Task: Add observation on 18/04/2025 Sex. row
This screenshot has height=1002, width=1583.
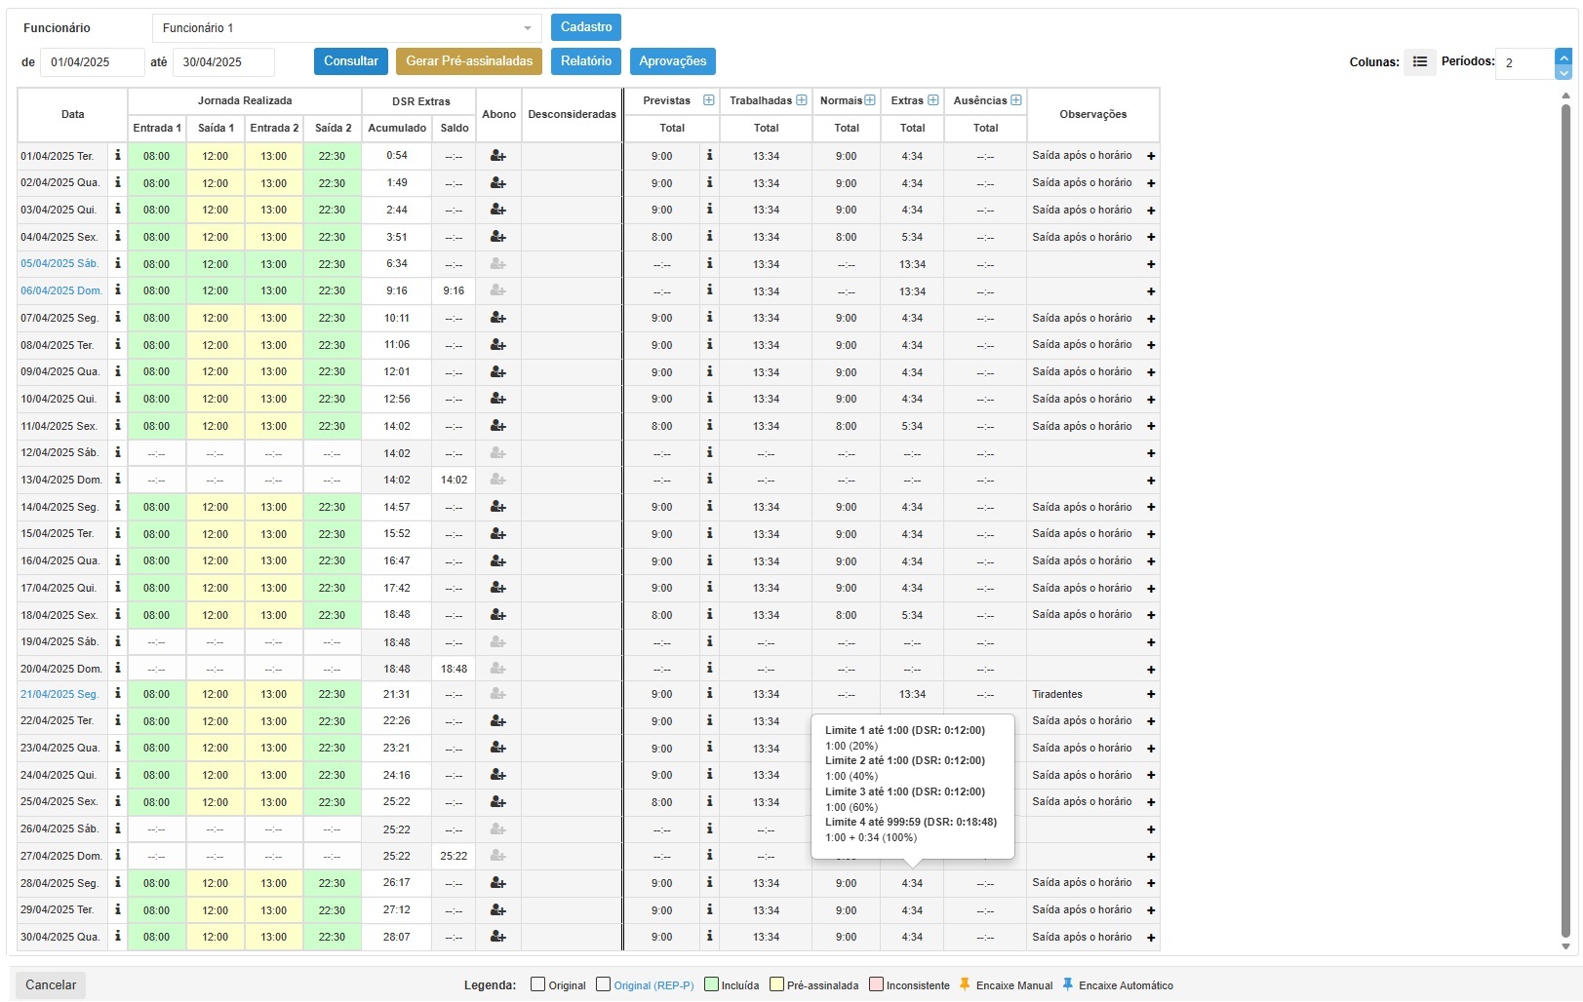Action: [1151, 615]
